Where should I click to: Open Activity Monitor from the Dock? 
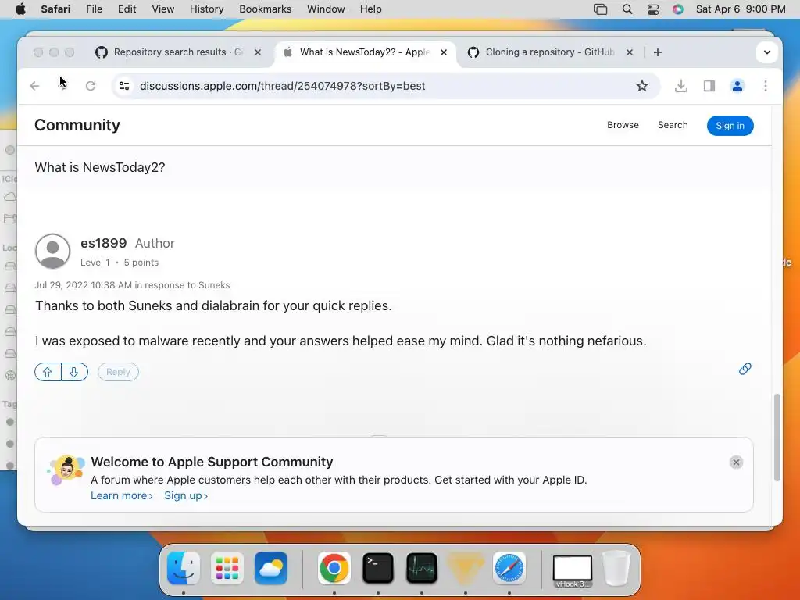click(x=422, y=568)
